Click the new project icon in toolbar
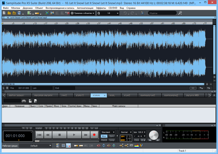 click(x=4, y=13)
